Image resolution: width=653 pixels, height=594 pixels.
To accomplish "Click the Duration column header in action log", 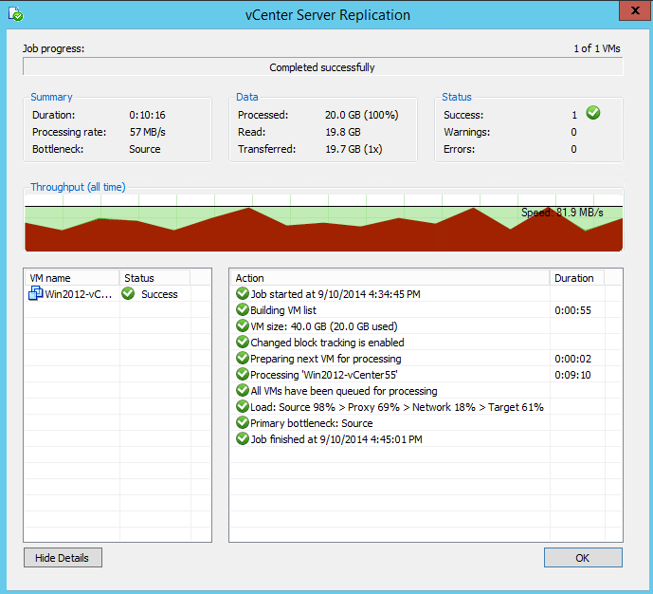I will [x=577, y=278].
